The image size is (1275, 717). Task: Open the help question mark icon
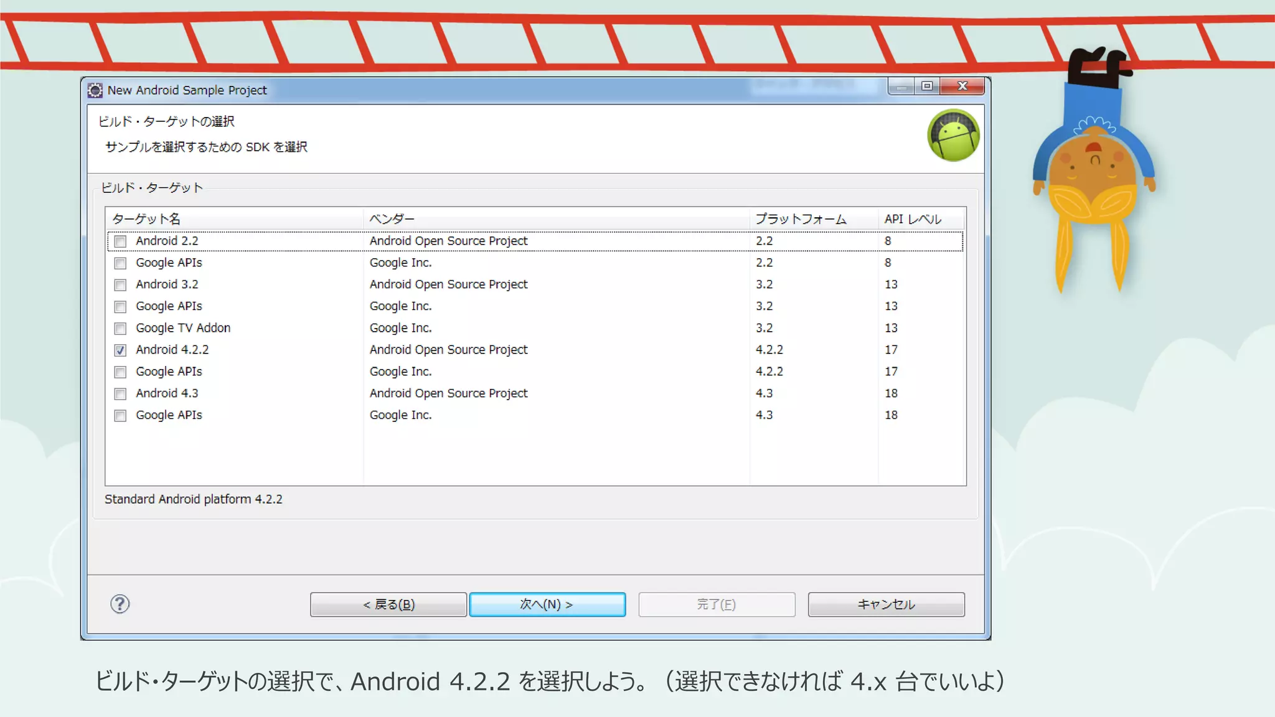120,604
